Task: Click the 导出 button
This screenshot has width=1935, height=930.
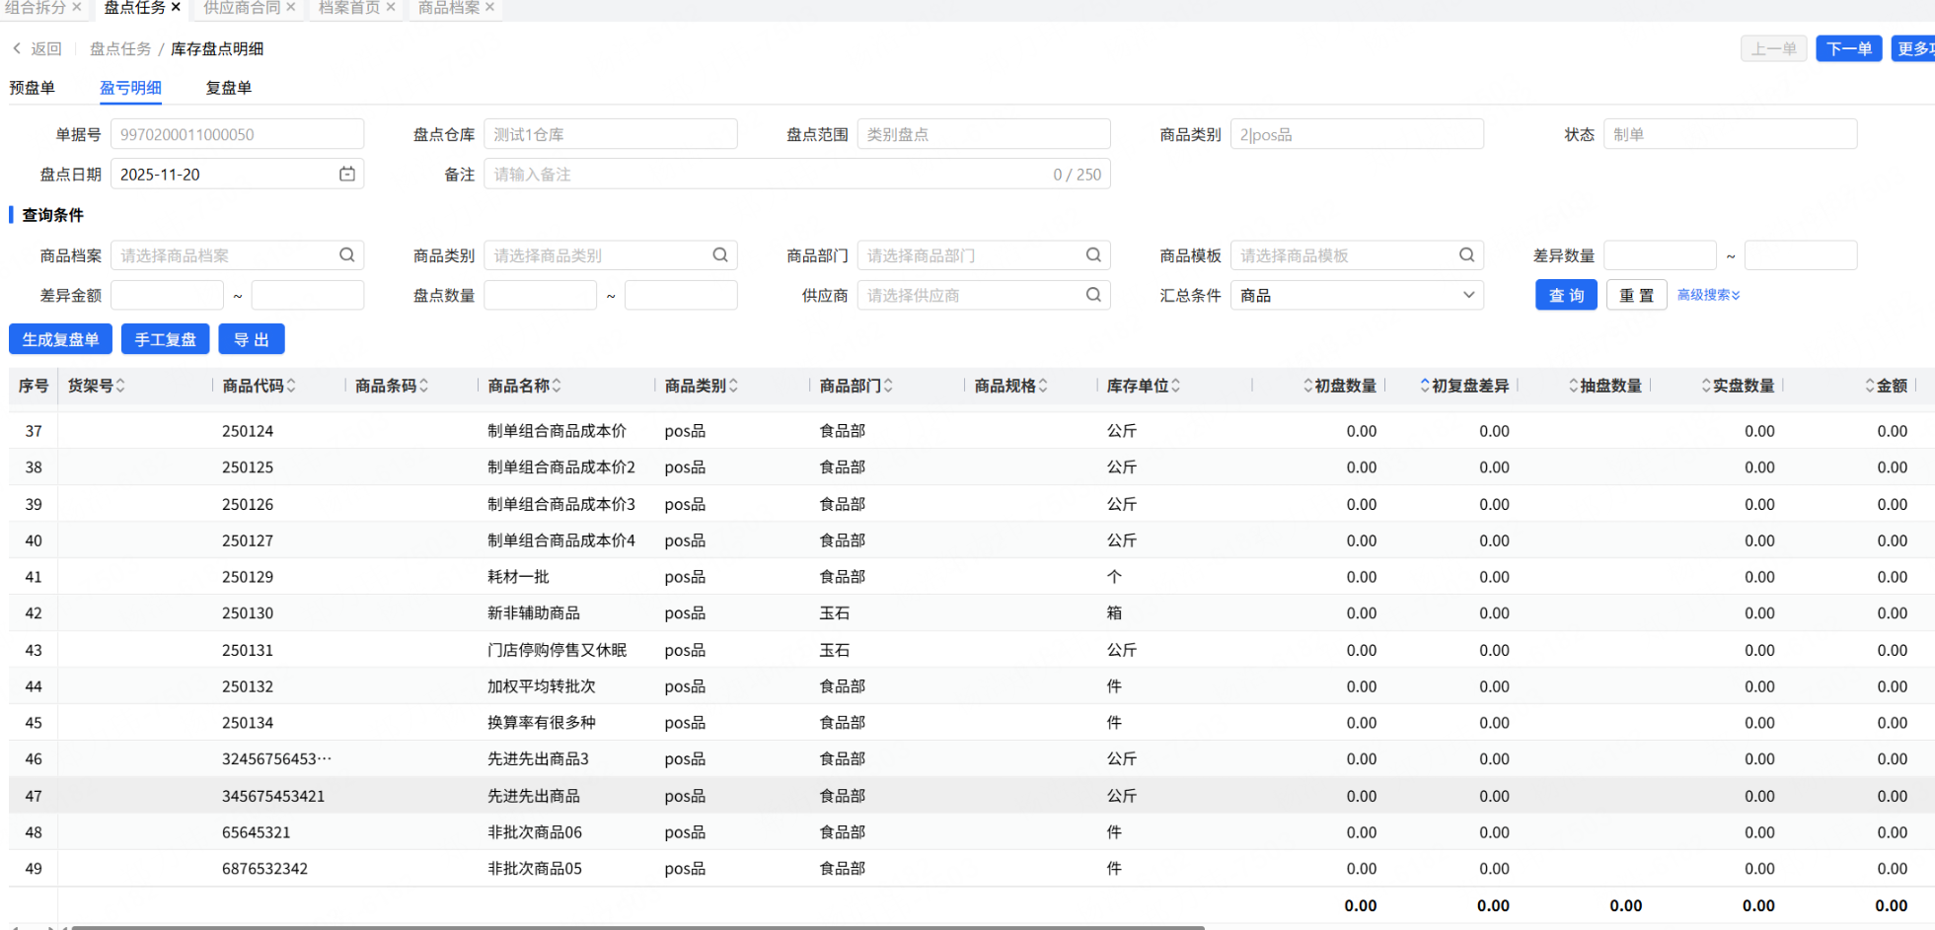Action: tap(252, 339)
